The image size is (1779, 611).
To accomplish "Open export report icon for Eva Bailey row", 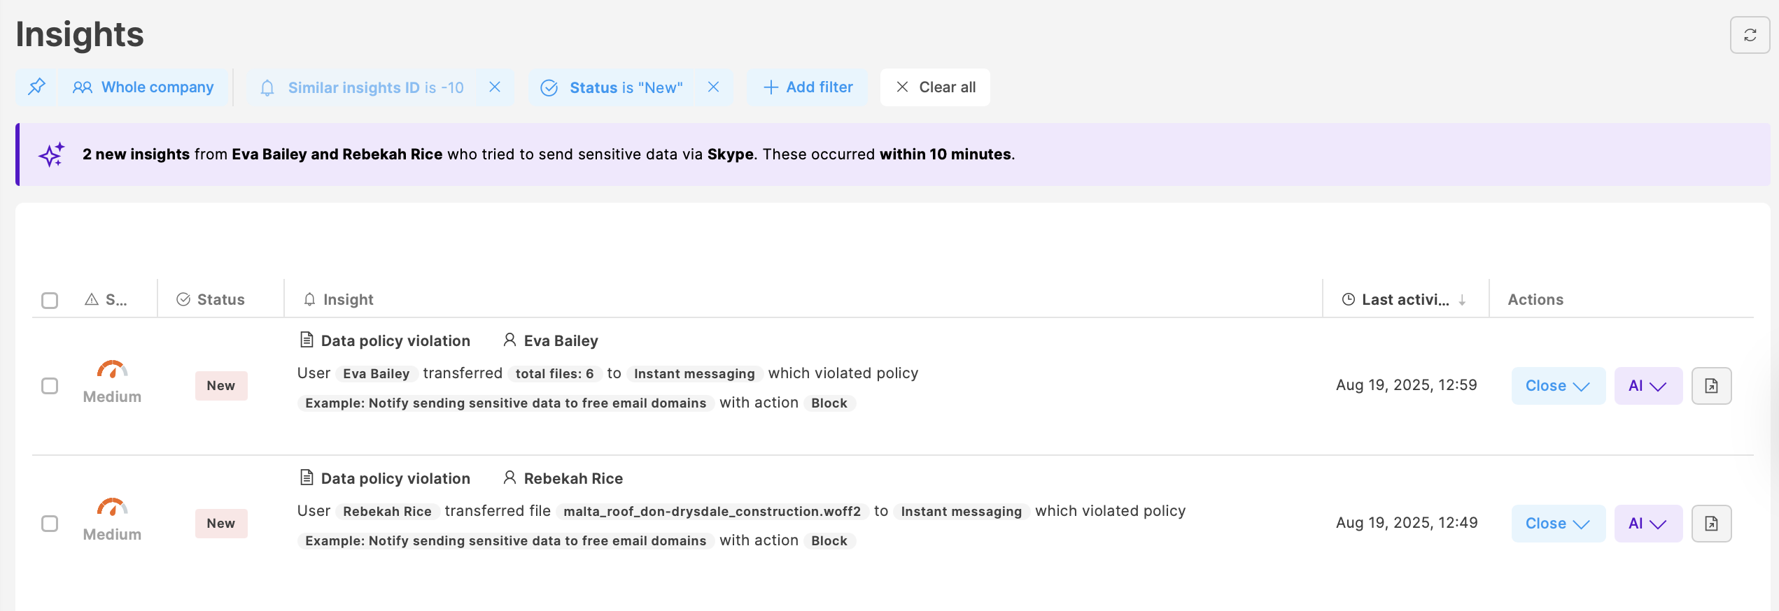I will 1711,386.
